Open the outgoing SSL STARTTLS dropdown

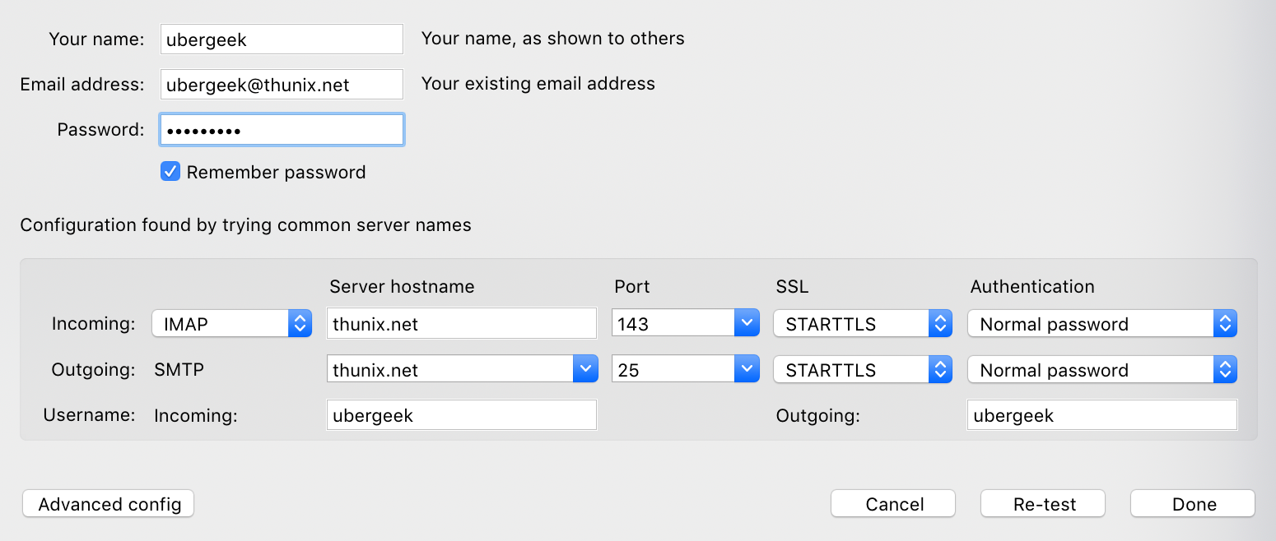pos(862,370)
